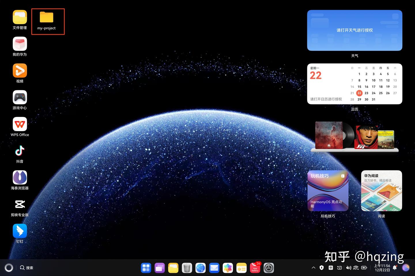Open the Settings gear in the dock
Image resolution: width=415 pixels, height=276 pixels.
coord(269,268)
